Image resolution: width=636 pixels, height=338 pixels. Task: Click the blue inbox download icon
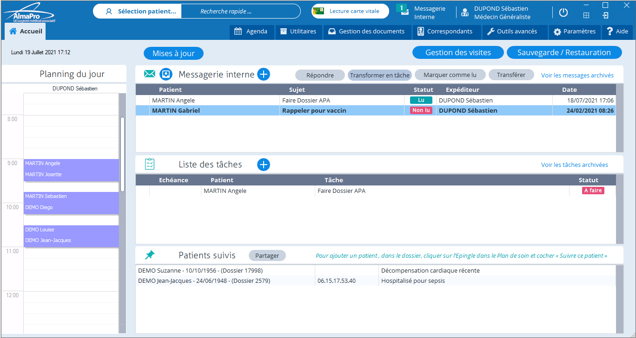coord(166,74)
